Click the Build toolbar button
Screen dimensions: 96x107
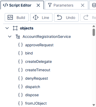17,17
